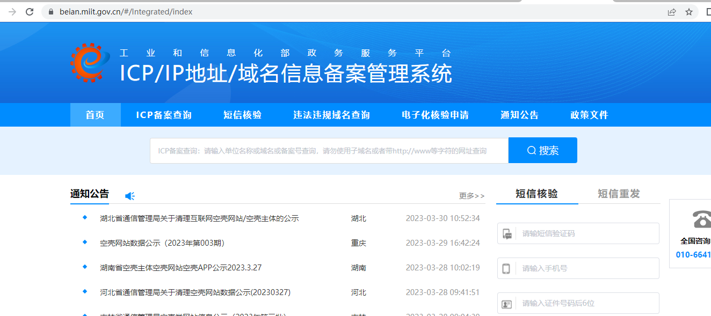Viewport: 711px width, 316px height.
Task: Click the 全国咨询 label
Action: click(695, 241)
